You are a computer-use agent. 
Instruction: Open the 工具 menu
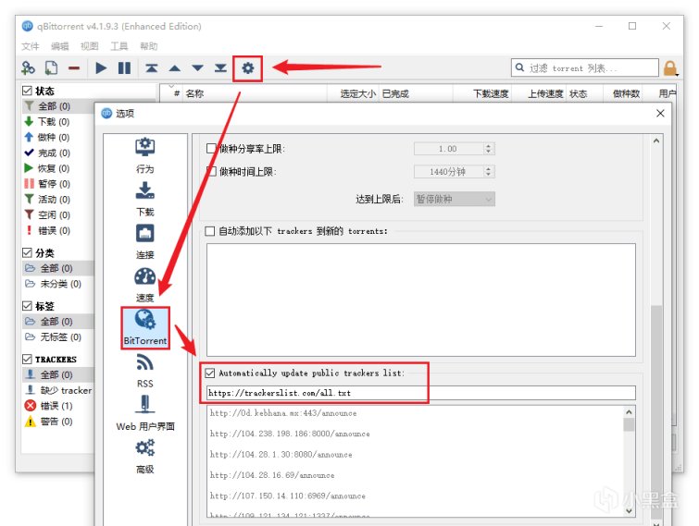click(x=119, y=46)
